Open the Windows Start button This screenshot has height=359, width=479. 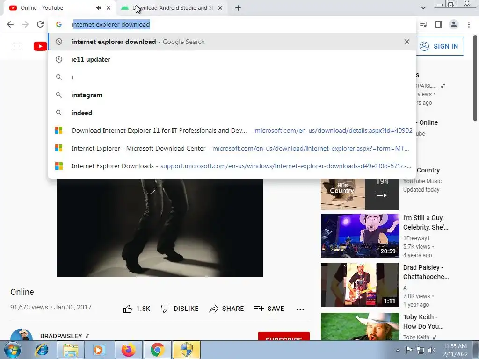13,350
